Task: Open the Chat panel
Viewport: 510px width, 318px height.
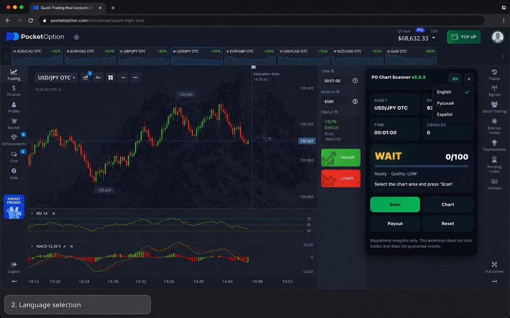Action: click(14, 157)
